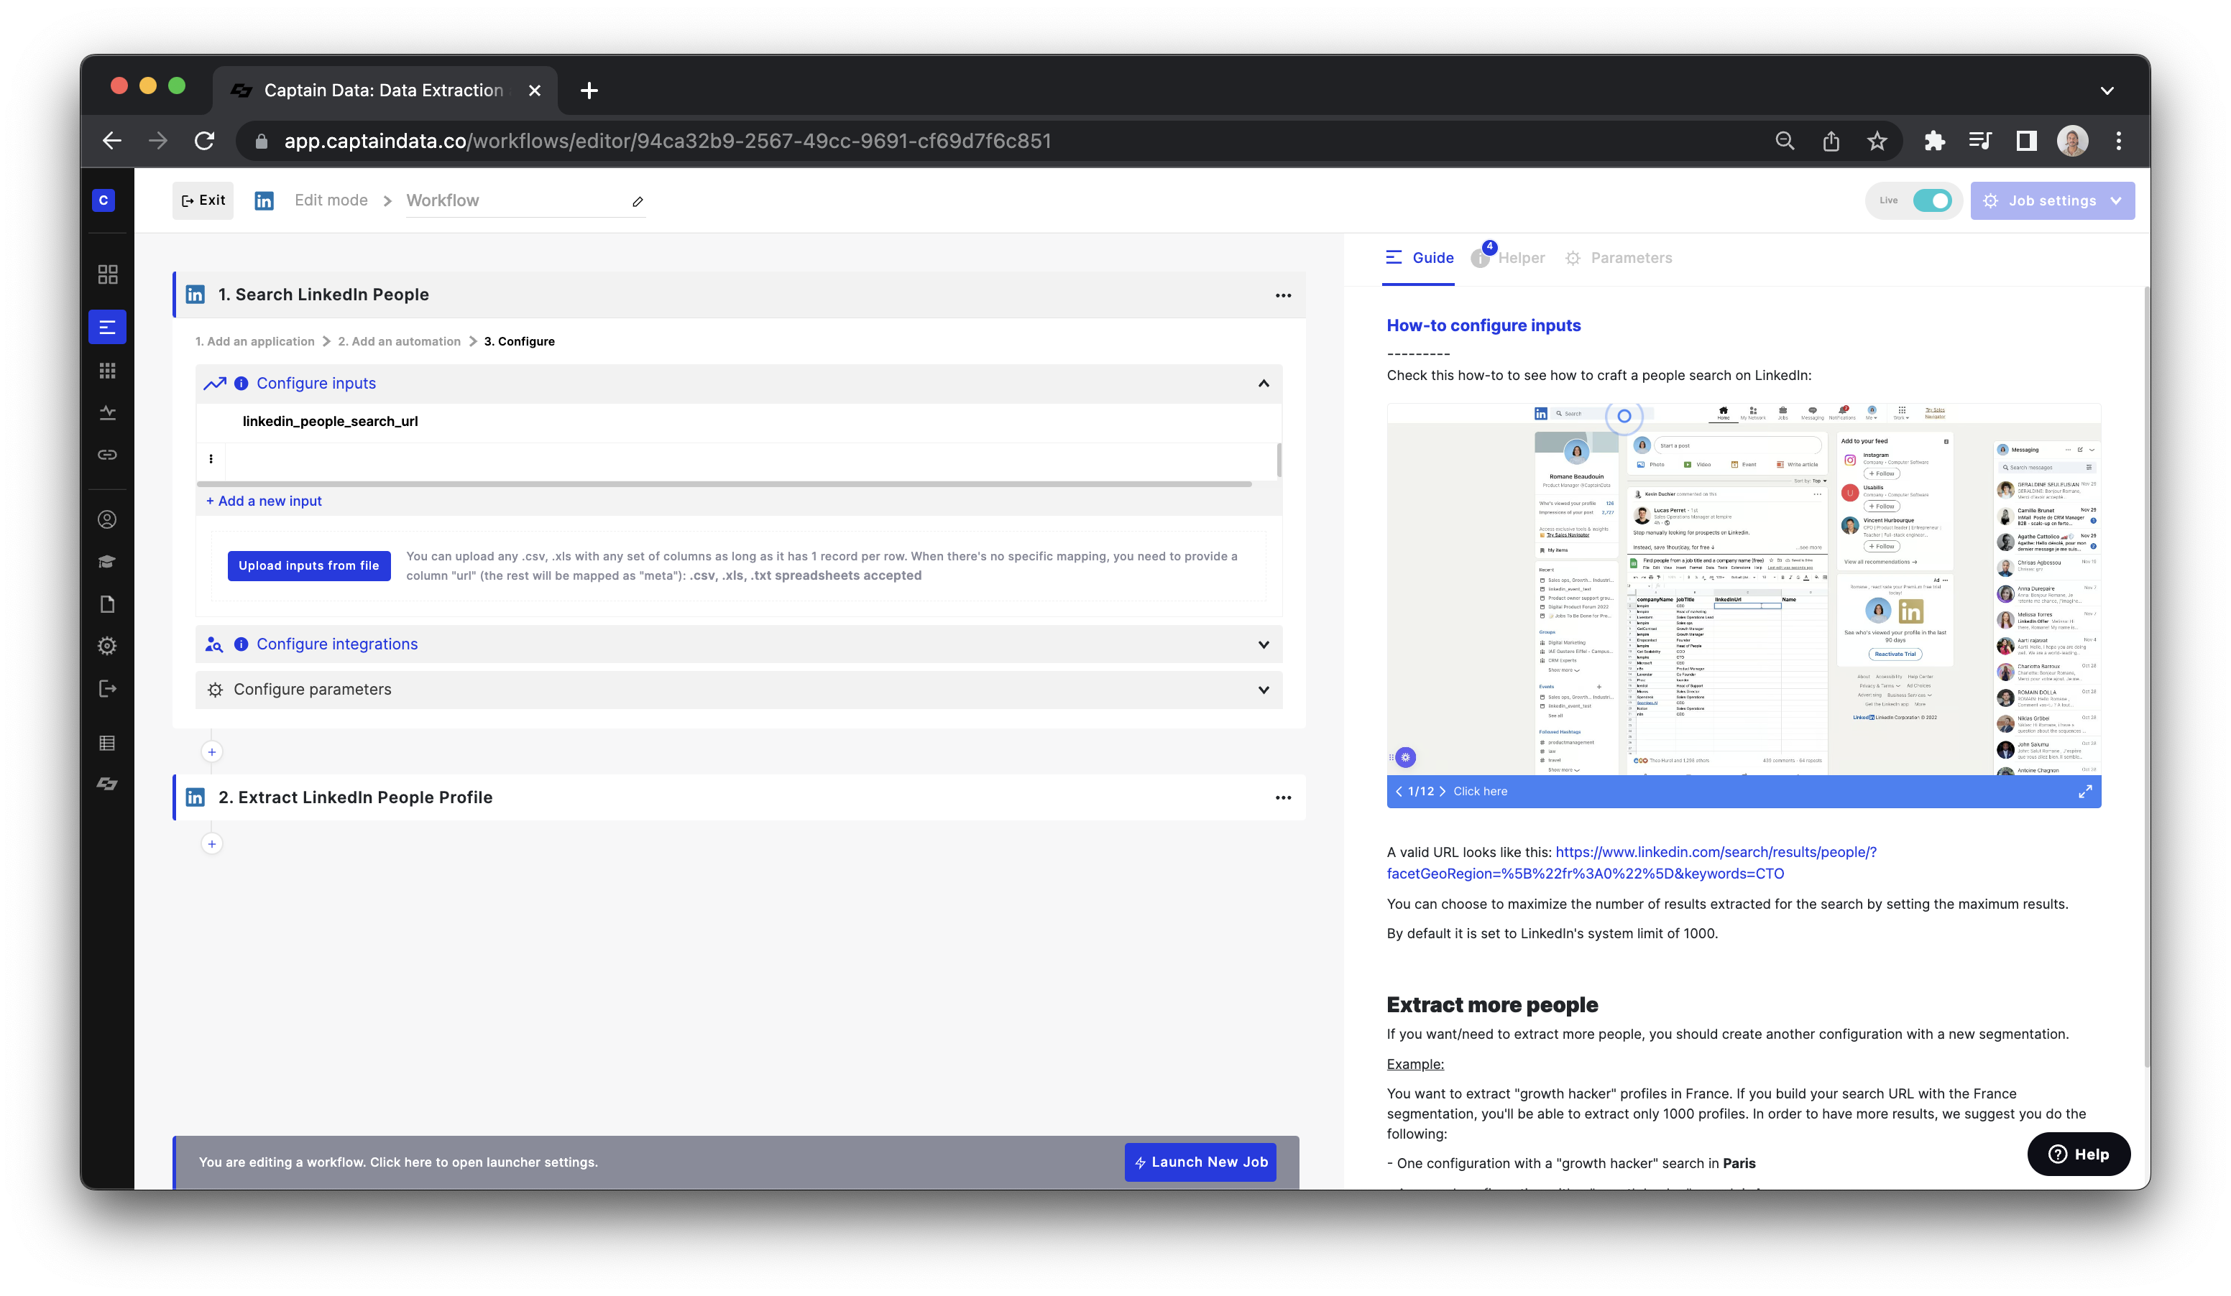
Task: Open the browser tab search chevron
Action: pos(2107,91)
